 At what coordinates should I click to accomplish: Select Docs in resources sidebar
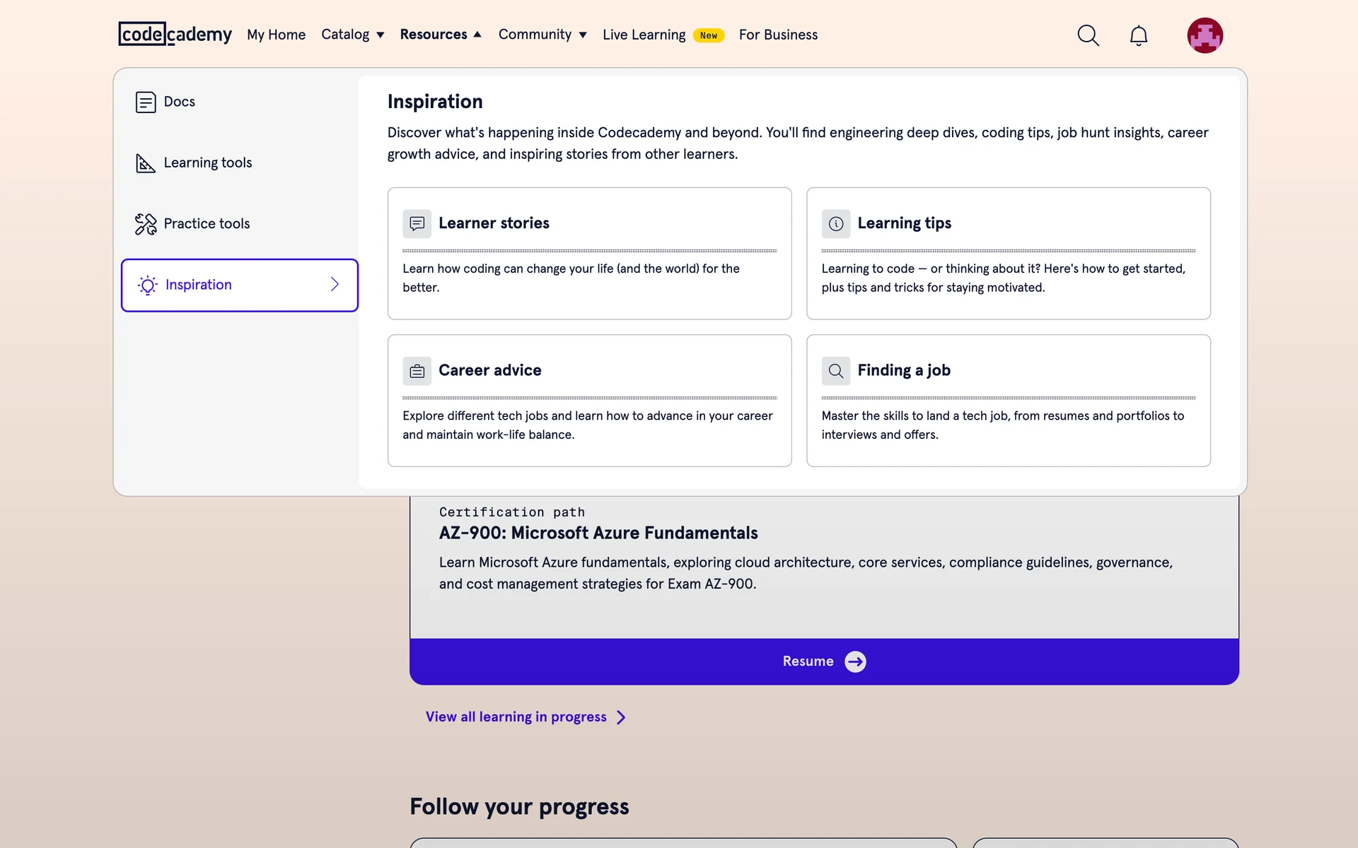179,102
